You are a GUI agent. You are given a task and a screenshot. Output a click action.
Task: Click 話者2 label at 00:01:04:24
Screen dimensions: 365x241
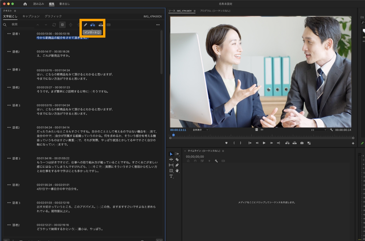click(16, 128)
